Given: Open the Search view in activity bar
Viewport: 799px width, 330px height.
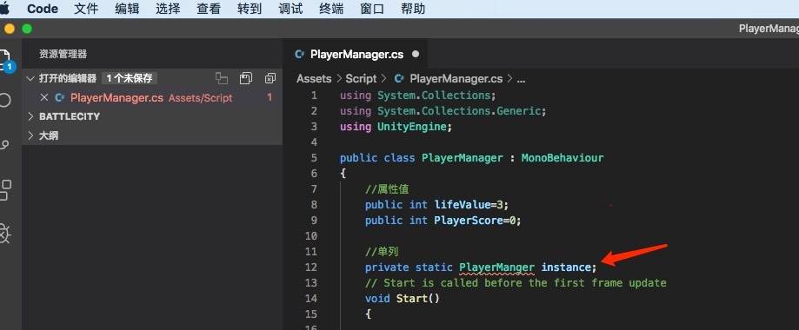Looking at the screenshot, I should (x=4, y=100).
